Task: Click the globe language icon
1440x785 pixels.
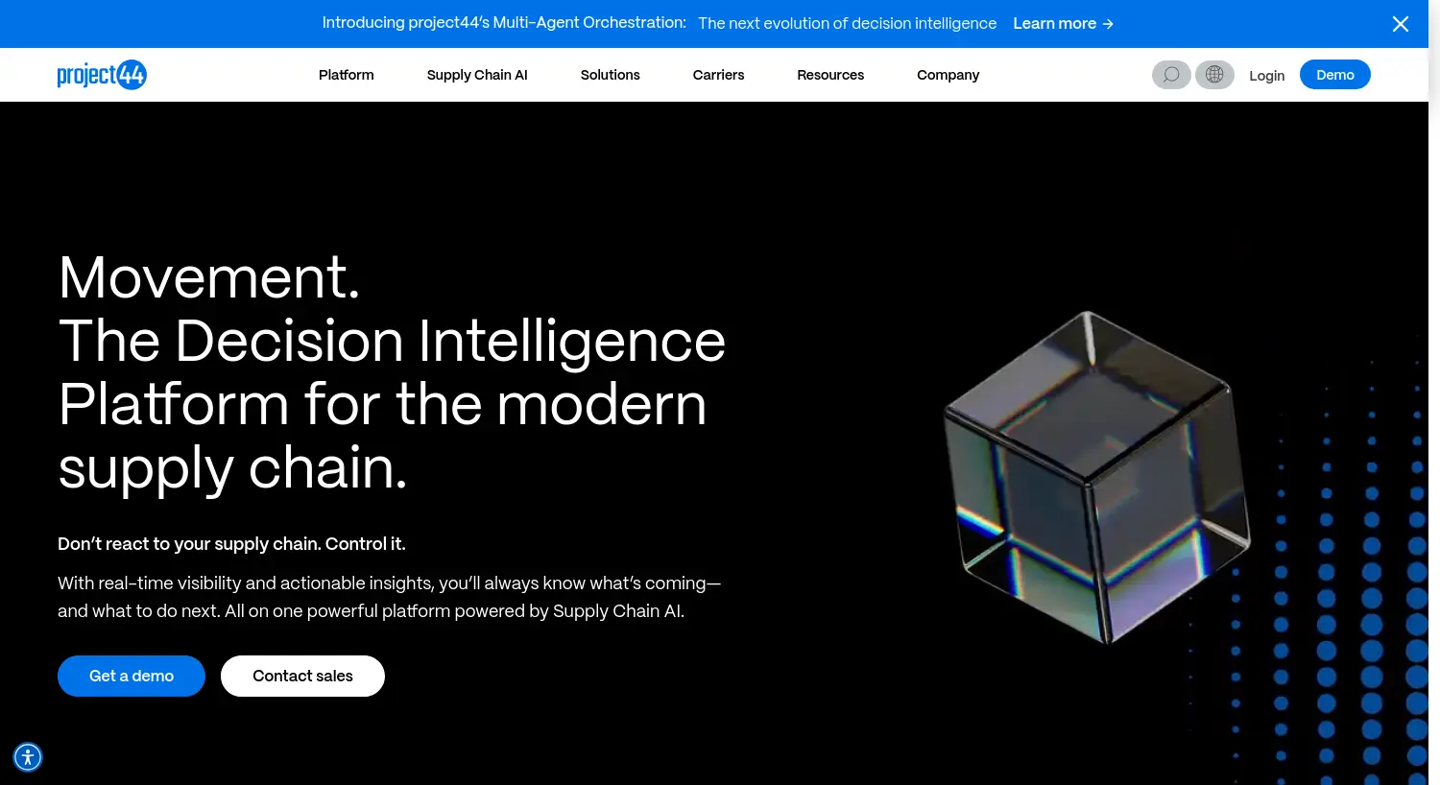Action: [x=1214, y=75]
